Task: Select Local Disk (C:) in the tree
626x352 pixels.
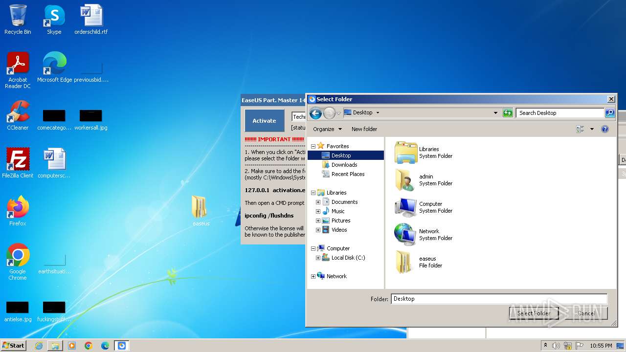Action: (x=343, y=258)
